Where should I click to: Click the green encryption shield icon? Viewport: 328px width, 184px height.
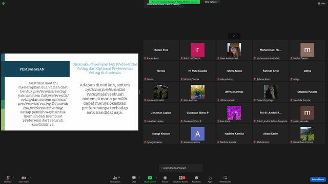[4, 4]
